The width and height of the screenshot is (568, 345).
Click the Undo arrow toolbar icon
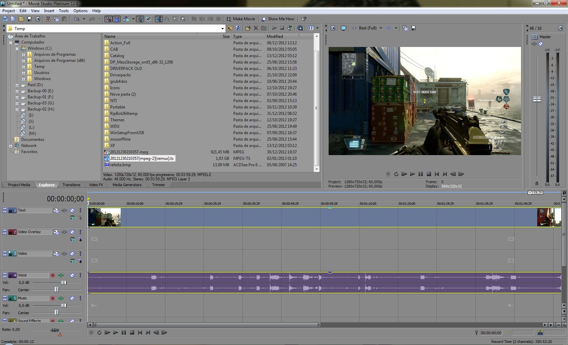coord(77,19)
